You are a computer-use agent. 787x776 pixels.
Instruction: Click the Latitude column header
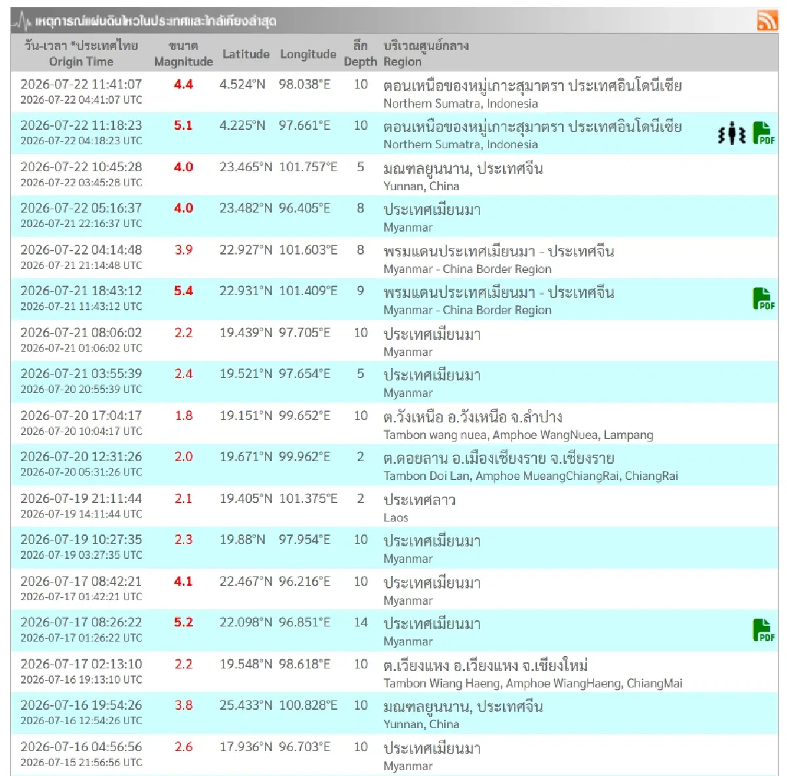(246, 54)
